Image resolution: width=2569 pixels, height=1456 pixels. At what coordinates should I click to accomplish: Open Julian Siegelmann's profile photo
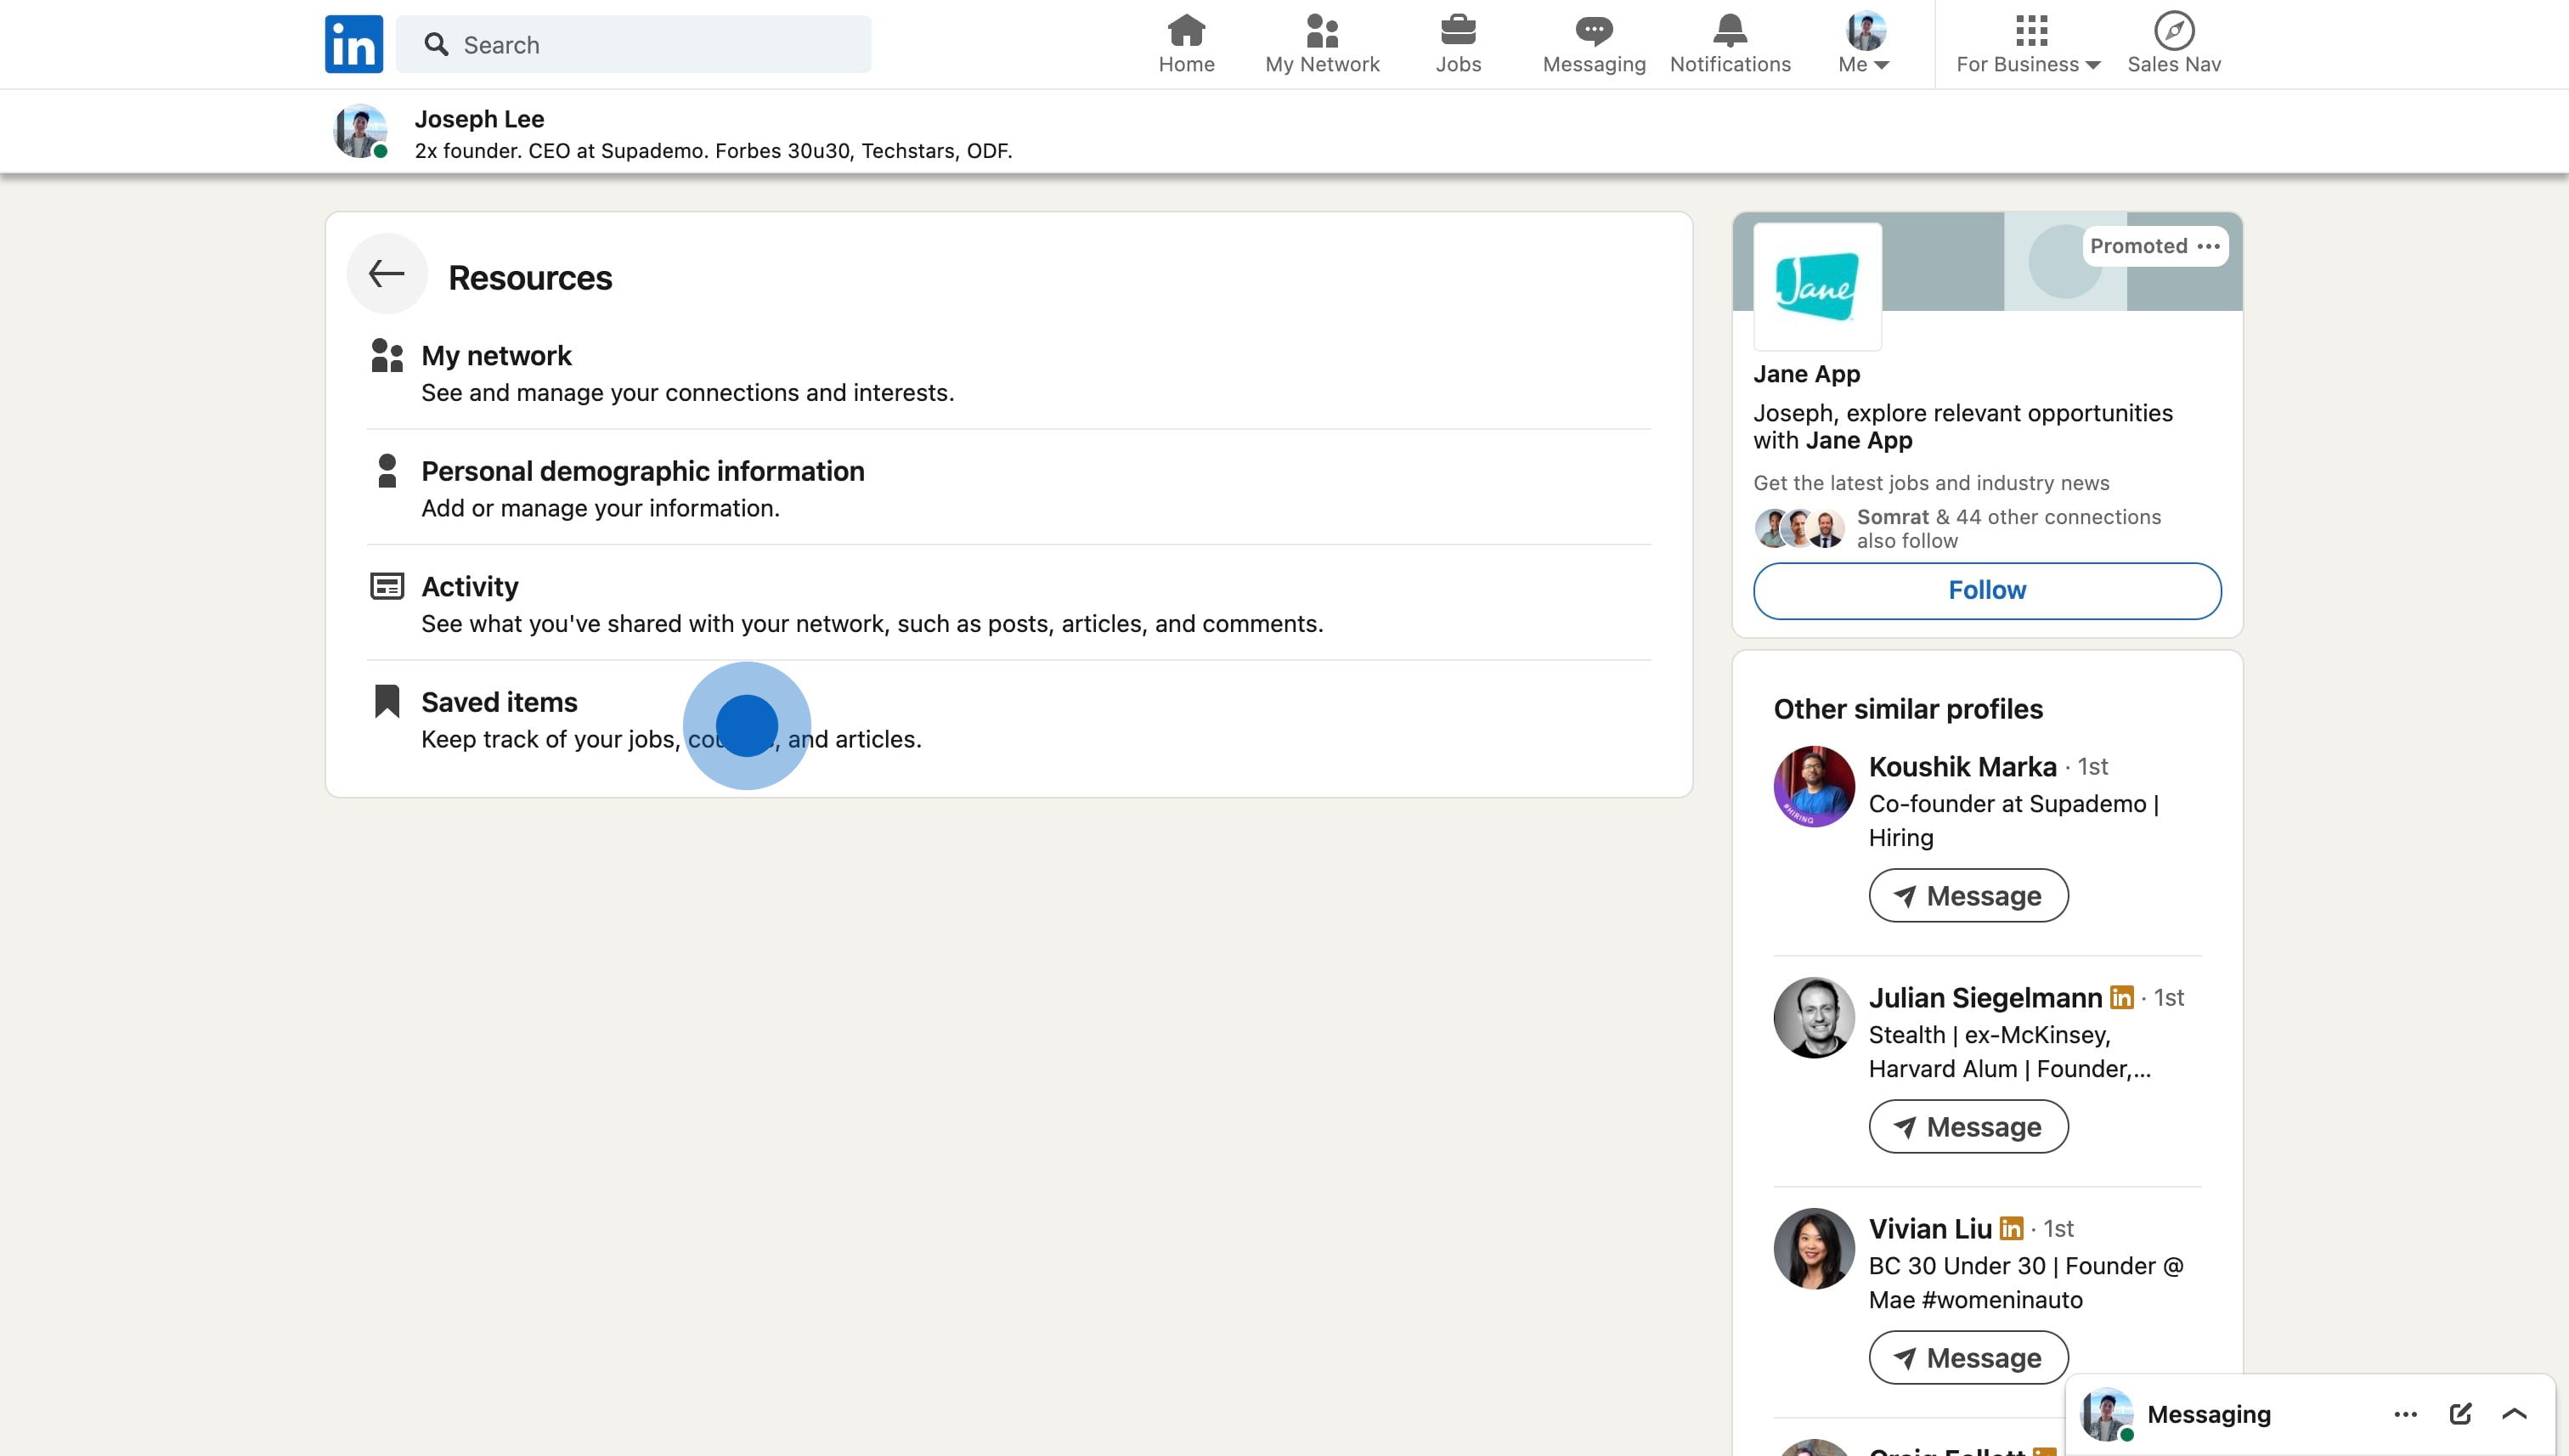click(x=1814, y=1018)
